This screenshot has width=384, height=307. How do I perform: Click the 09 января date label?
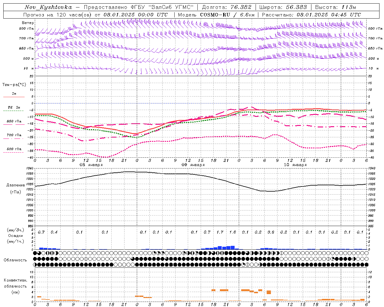(x=193, y=165)
